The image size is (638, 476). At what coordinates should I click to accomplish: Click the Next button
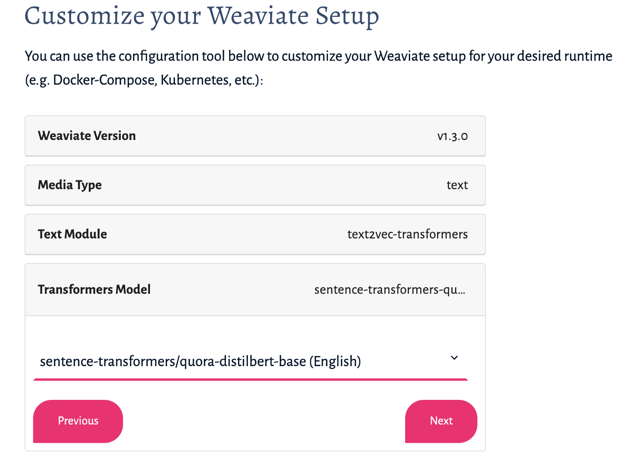pos(441,421)
